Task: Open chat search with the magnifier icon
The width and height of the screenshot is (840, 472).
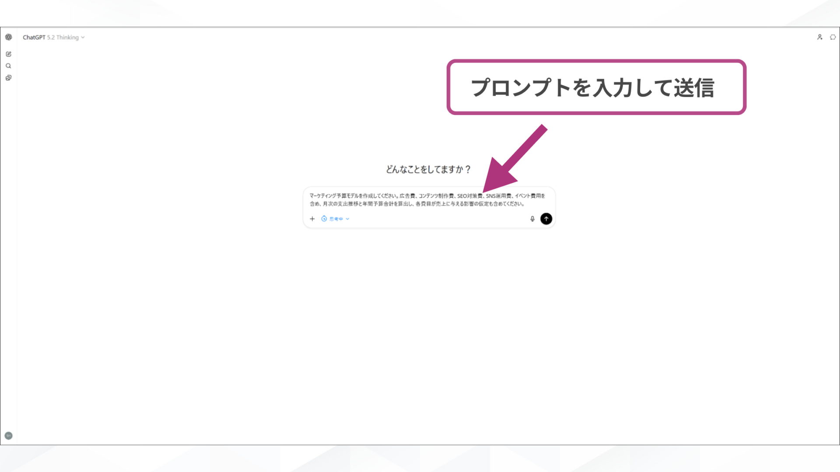Action: point(9,66)
